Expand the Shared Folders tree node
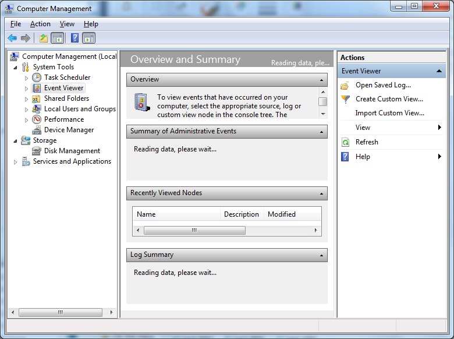Viewport: 454px width, 339px height. (x=26, y=99)
